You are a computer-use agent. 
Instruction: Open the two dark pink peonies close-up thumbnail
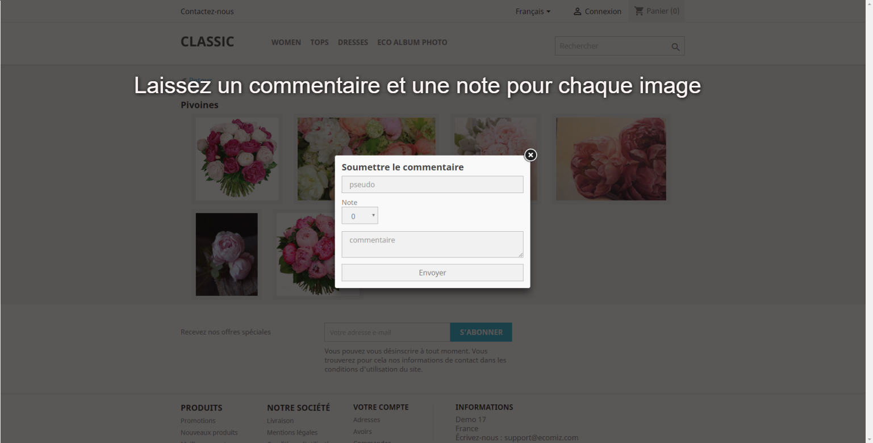(611, 159)
